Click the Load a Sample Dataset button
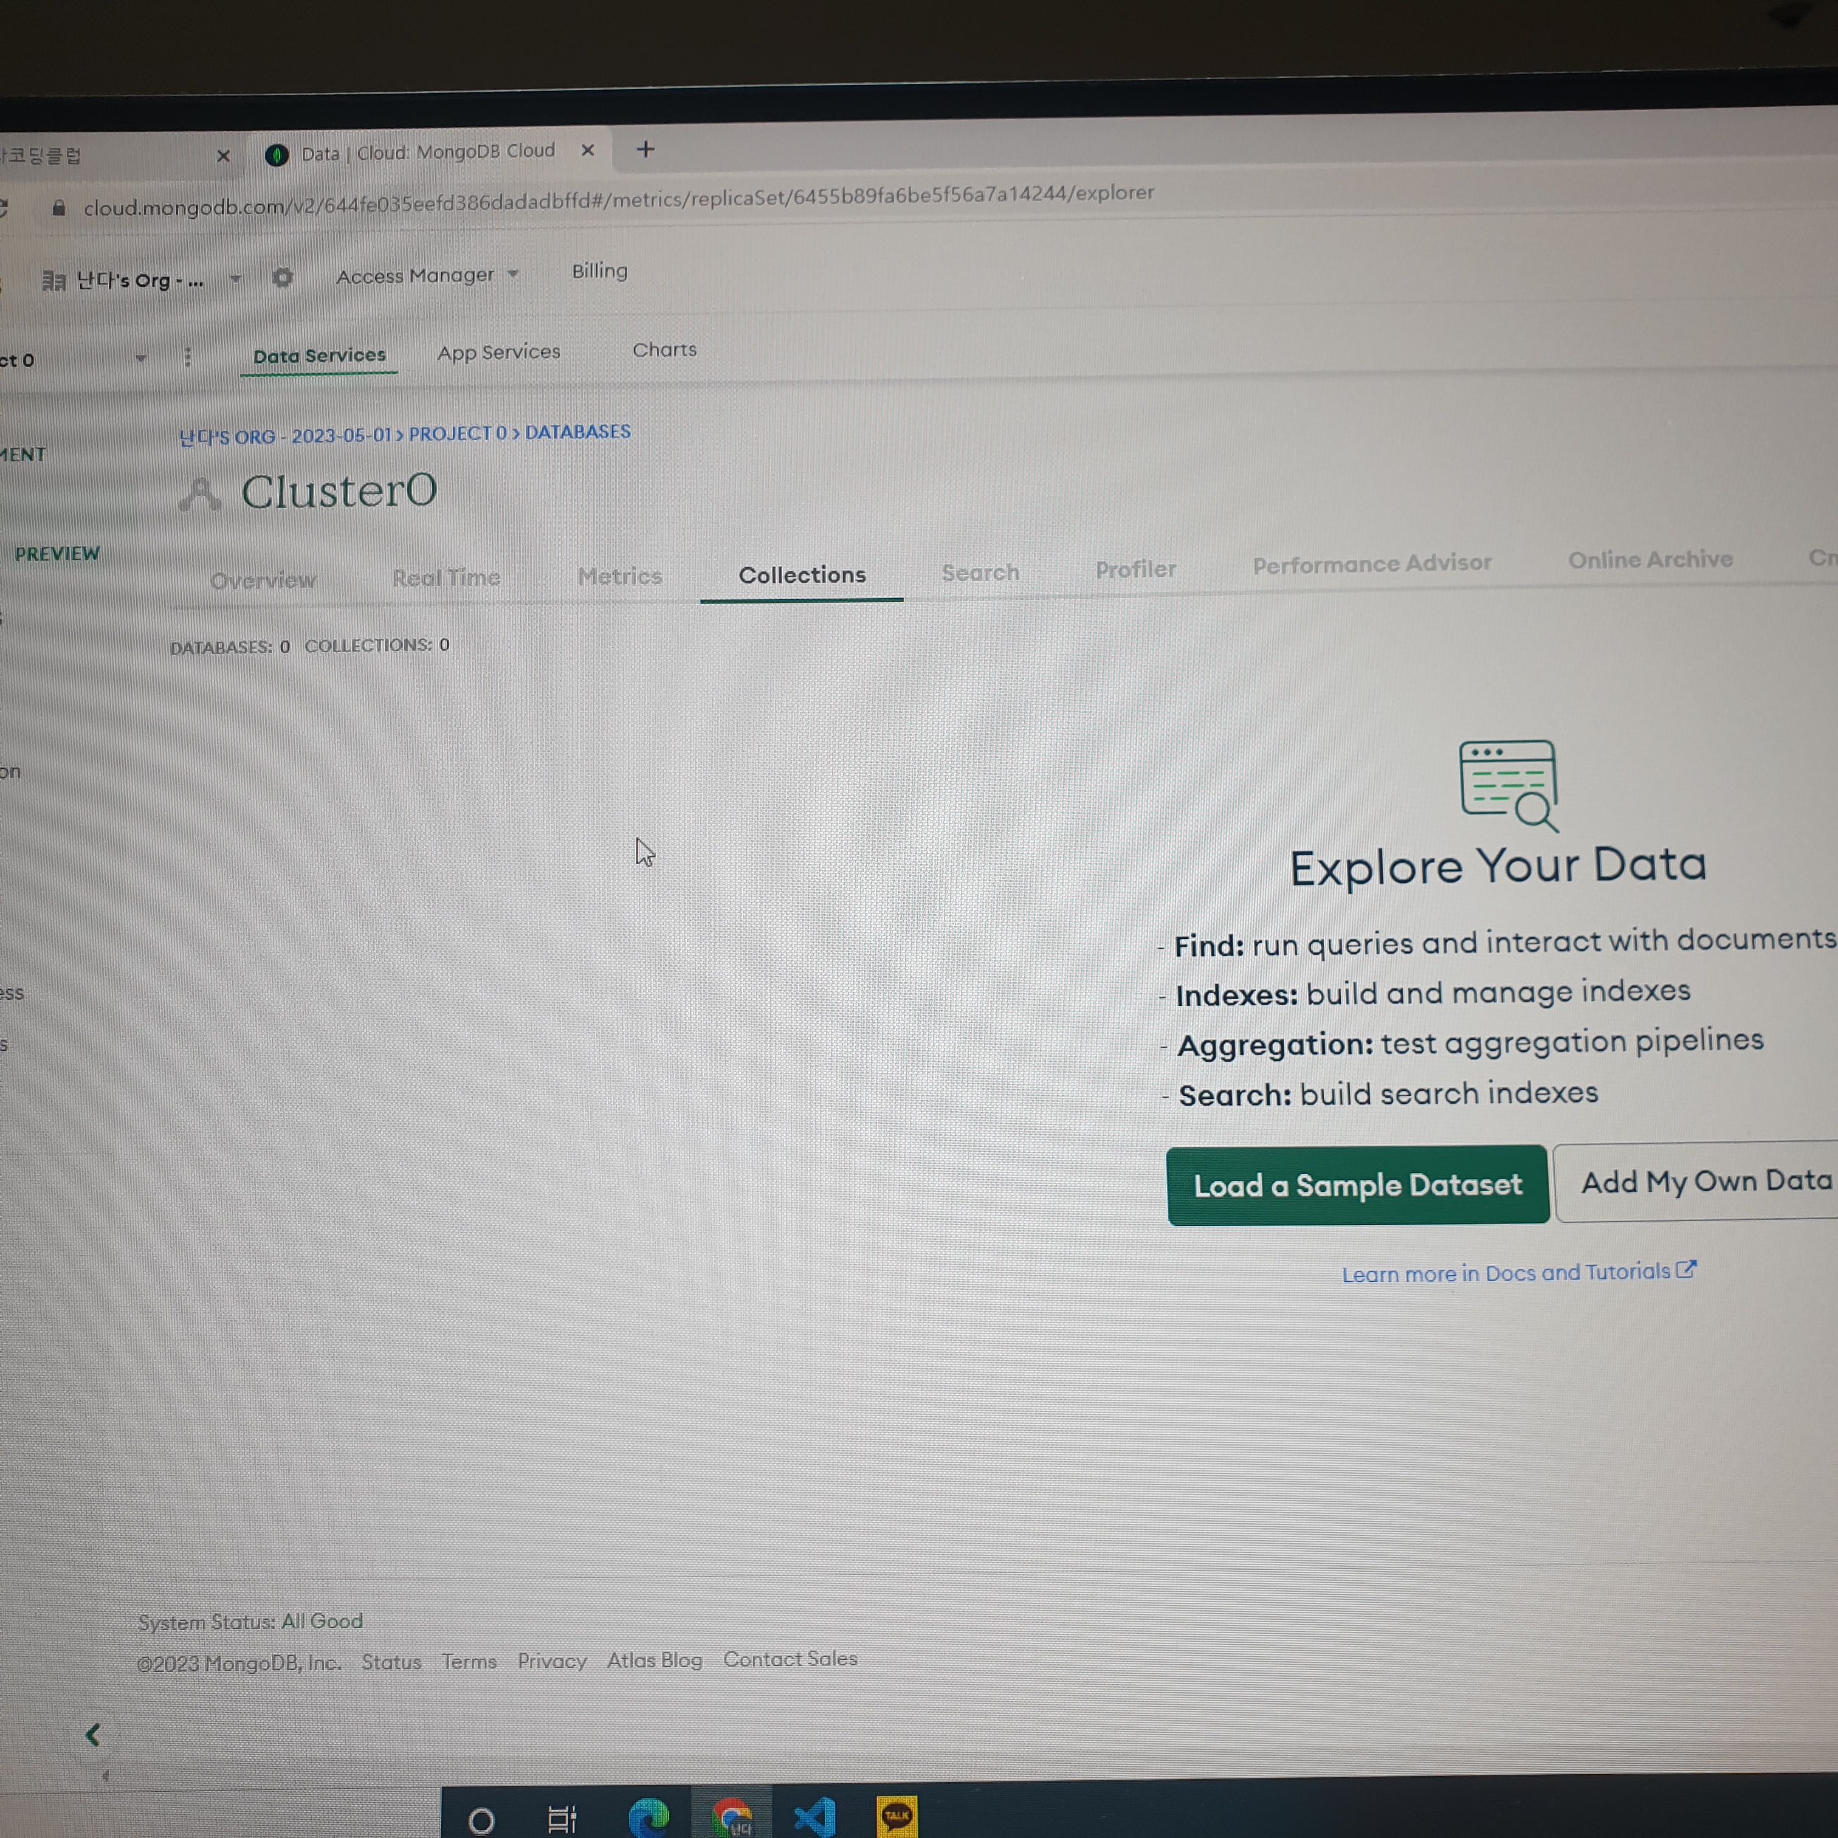This screenshot has width=1838, height=1838. pyautogui.click(x=1358, y=1185)
